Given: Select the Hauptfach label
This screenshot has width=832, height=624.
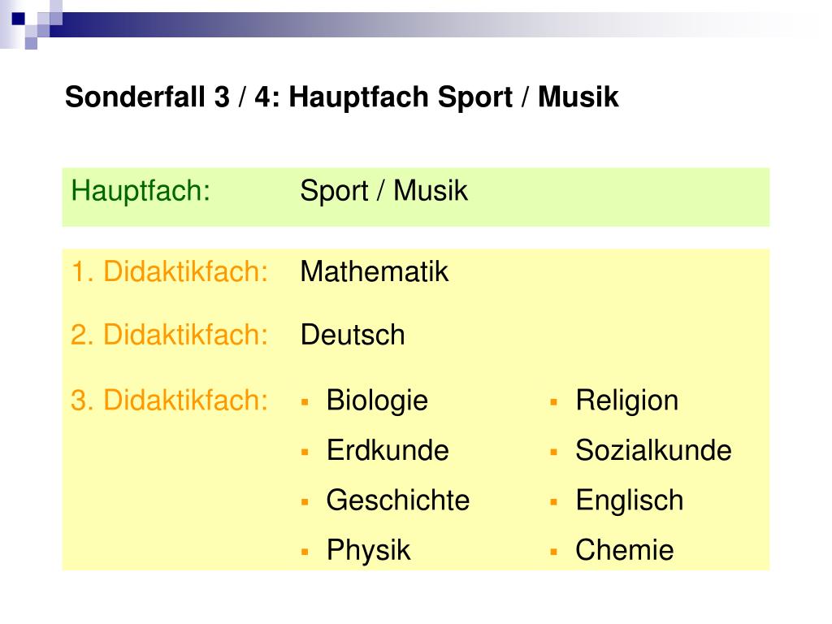Looking at the screenshot, I should pos(141,190).
